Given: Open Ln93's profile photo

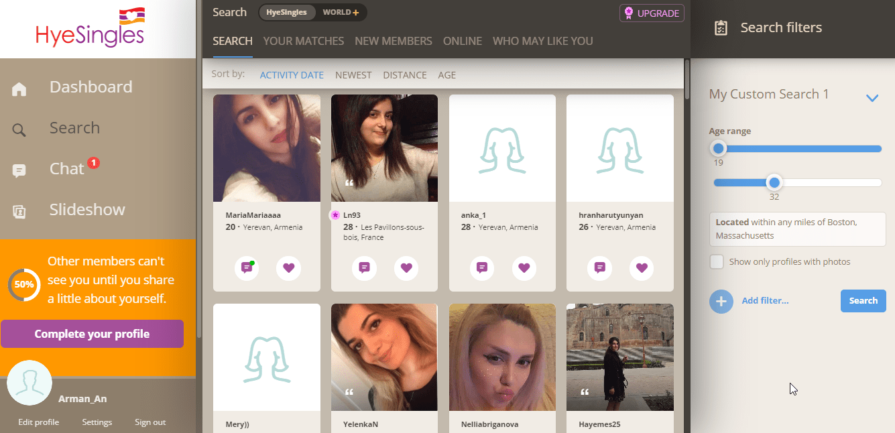Looking at the screenshot, I should coord(384,148).
